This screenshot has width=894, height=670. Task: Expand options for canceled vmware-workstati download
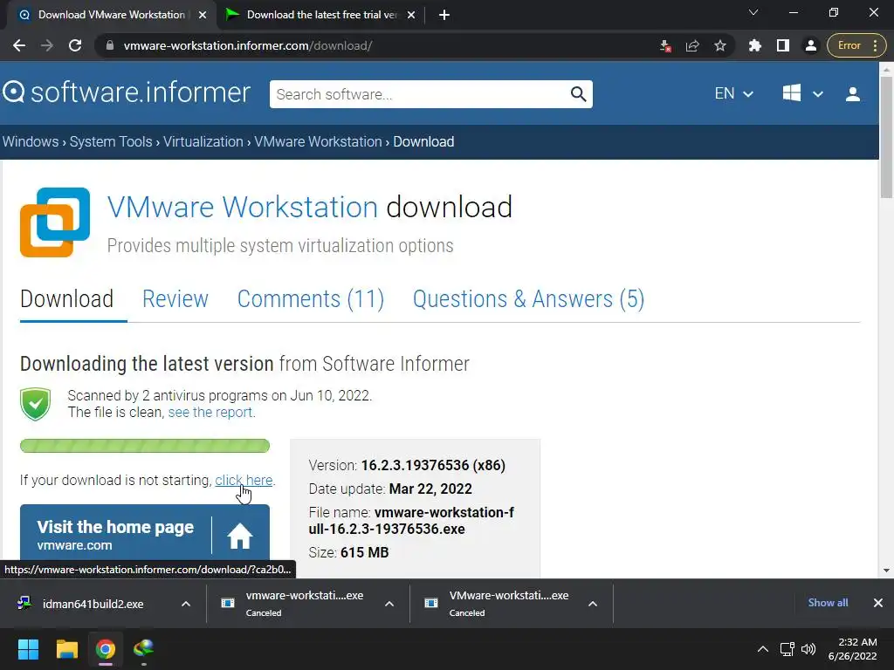click(x=389, y=604)
